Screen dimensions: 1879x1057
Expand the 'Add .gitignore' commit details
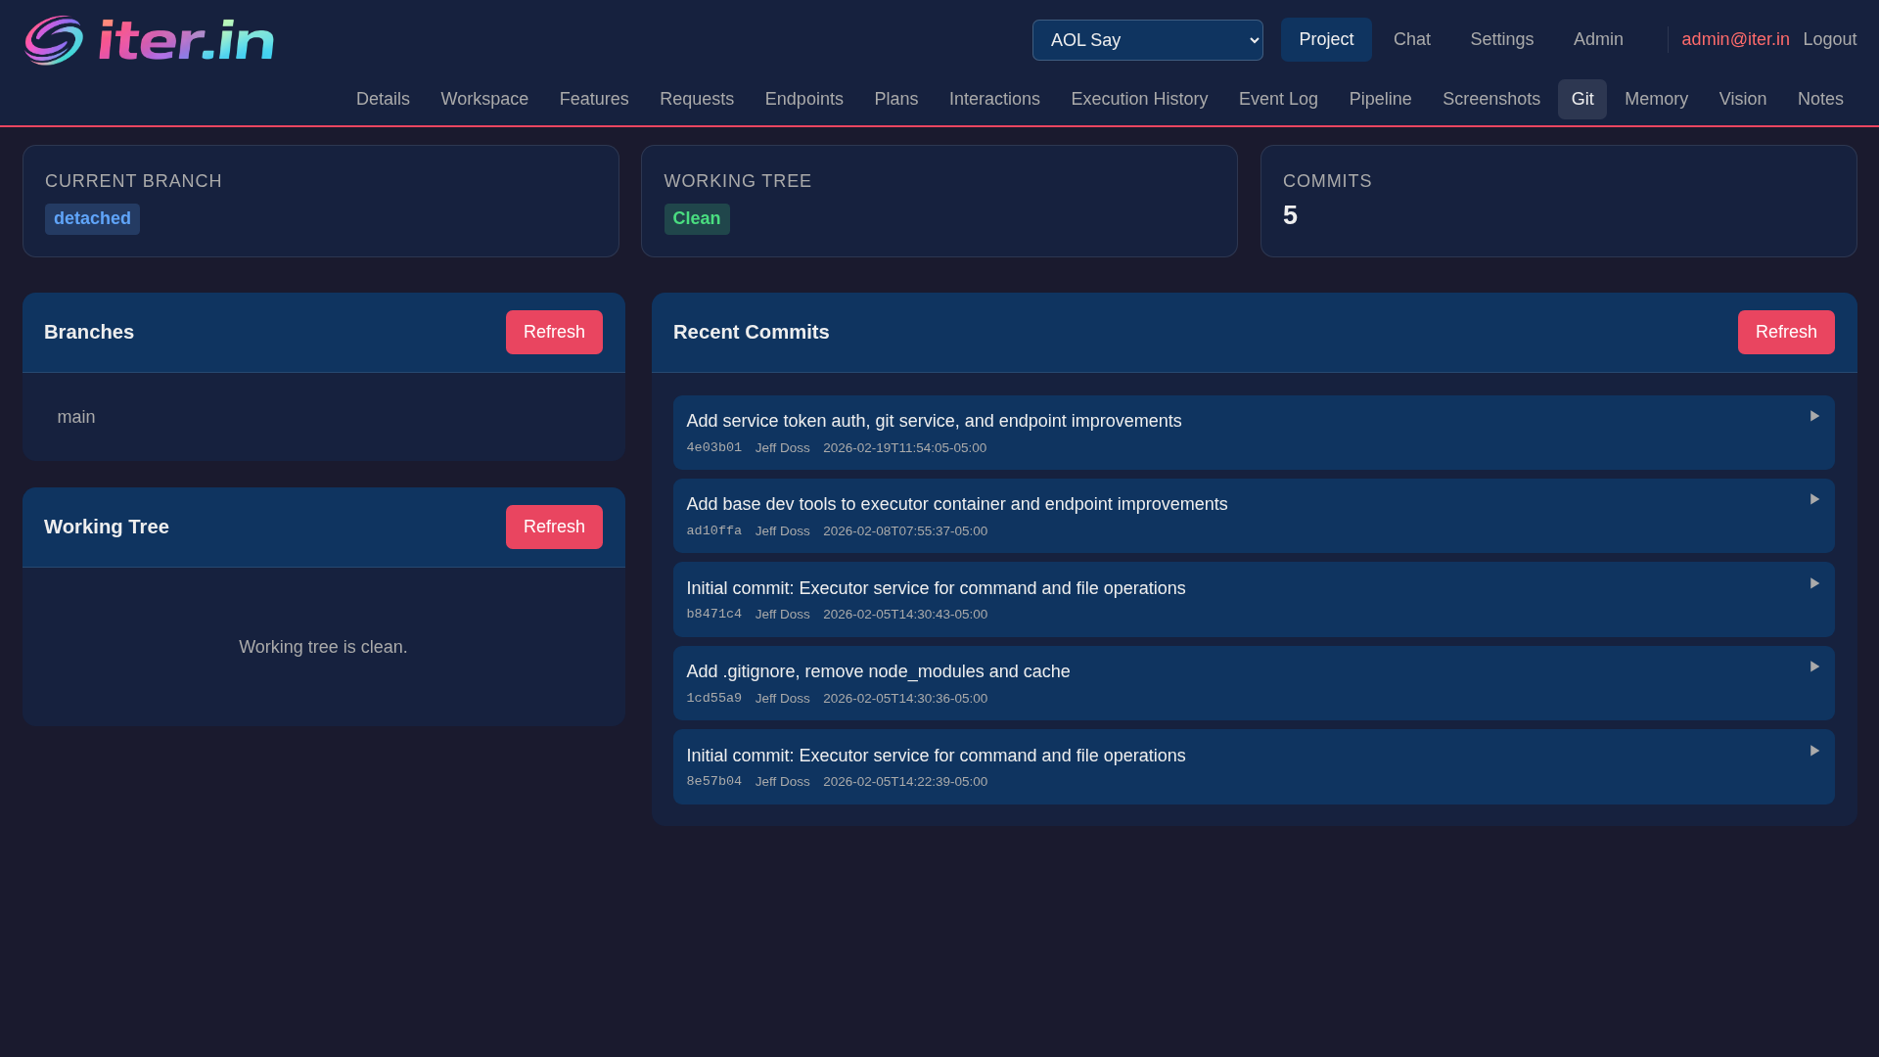click(1815, 666)
